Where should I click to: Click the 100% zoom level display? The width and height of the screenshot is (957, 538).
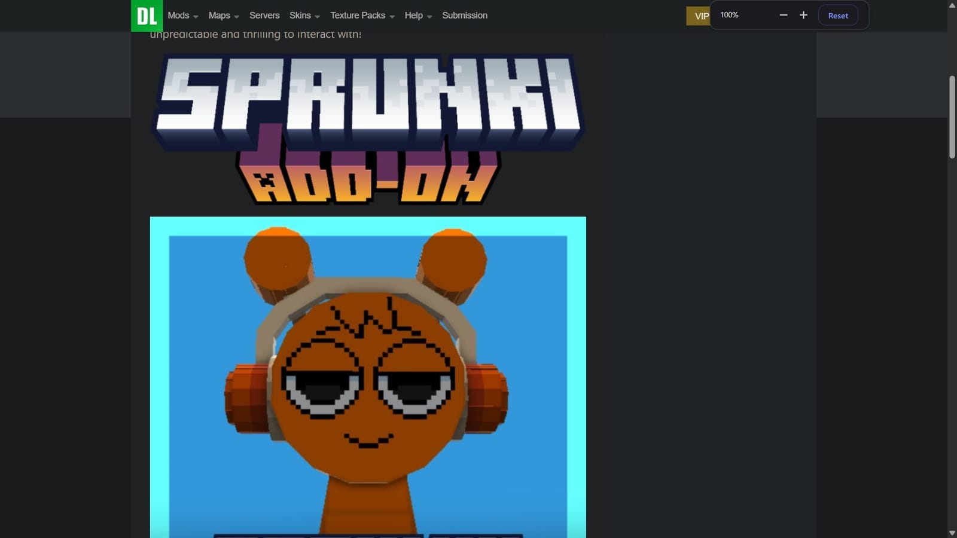[729, 14]
